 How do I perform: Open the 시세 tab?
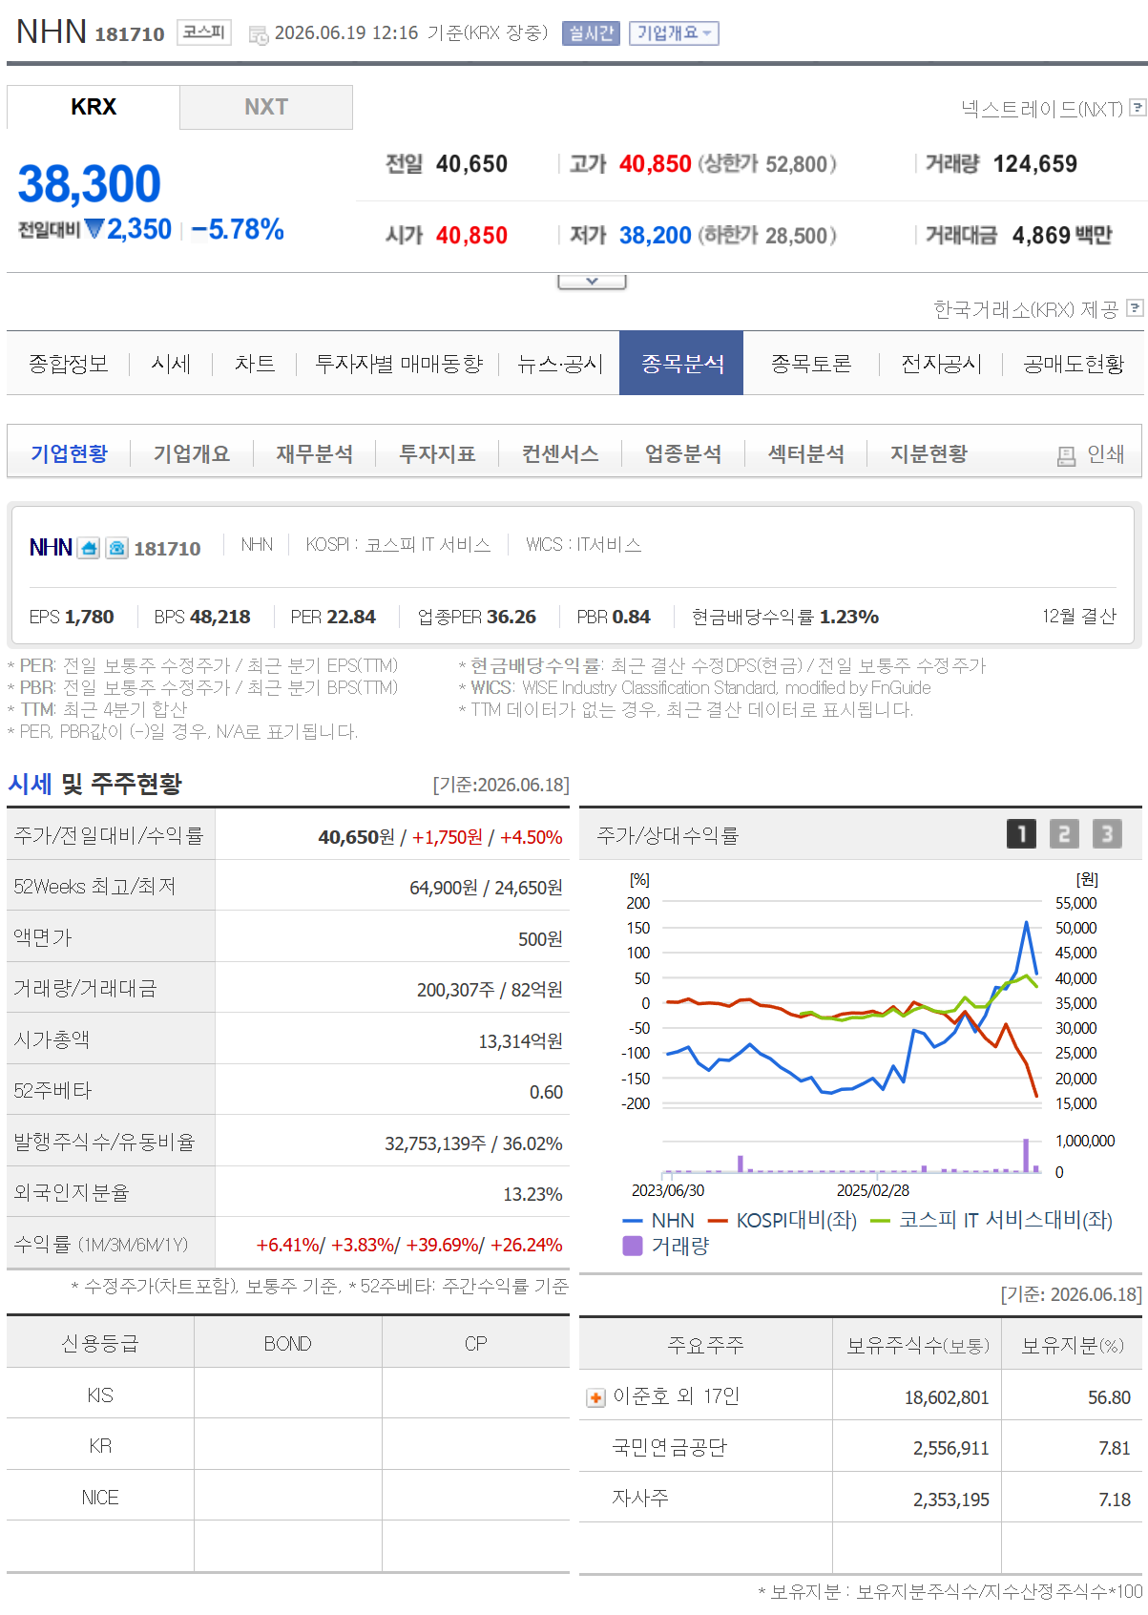coord(171,364)
